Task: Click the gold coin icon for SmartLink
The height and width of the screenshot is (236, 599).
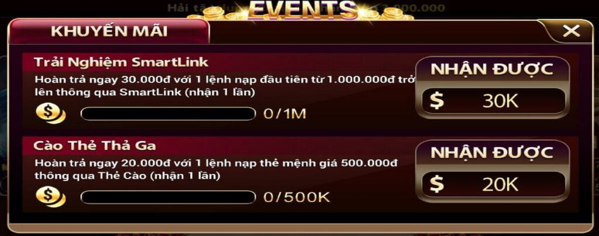Action: 50,114
